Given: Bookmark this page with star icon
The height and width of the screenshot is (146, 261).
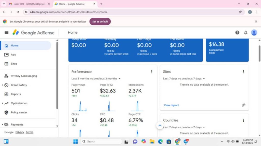Looking at the screenshot, I should [x=240, y=12].
